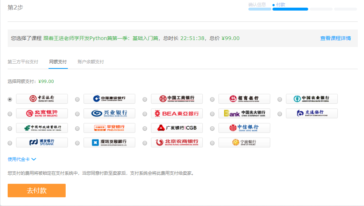Click the 确认信息 step indicator
The width and height of the screenshot is (364, 206).
click(257, 5)
